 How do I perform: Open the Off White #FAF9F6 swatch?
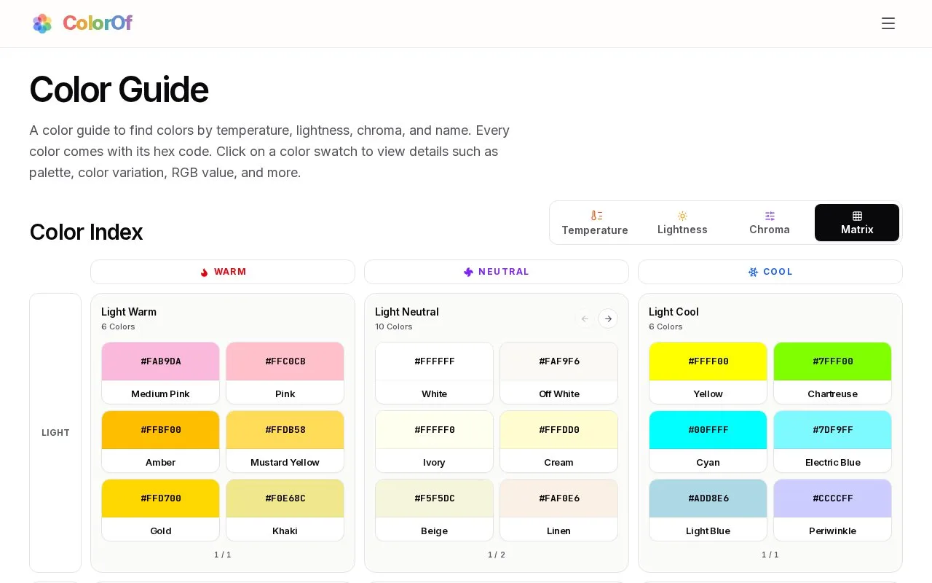(x=558, y=373)
